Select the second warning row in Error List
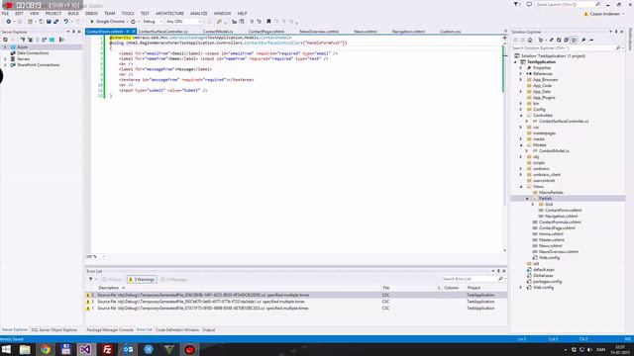 click(x=296, y=302)
